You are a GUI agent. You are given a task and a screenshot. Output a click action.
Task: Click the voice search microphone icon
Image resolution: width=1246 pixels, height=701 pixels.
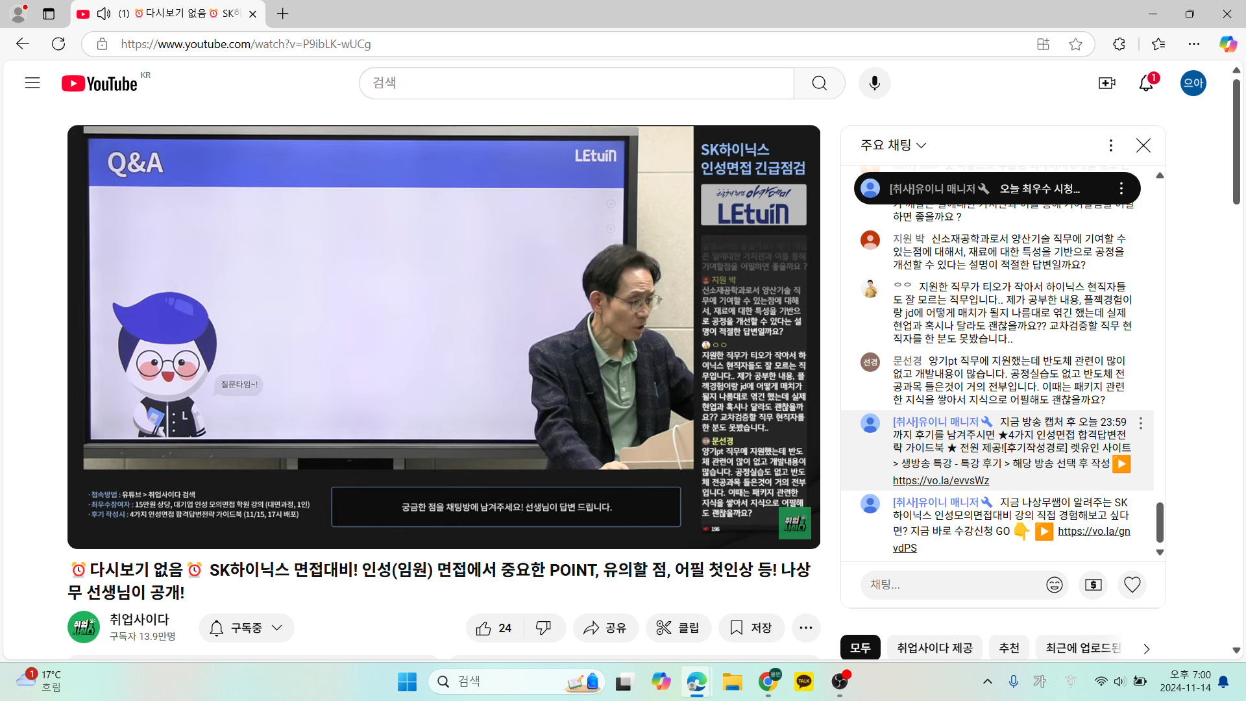click(x=874, y=83)
